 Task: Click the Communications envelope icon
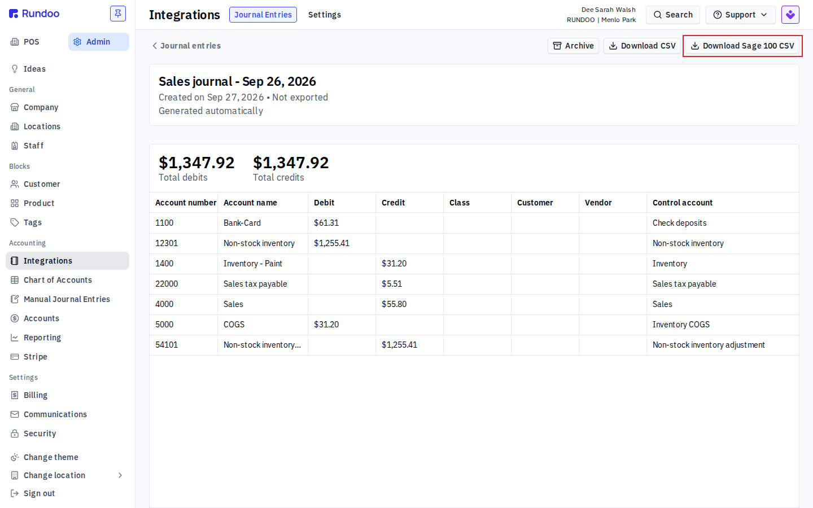(x=15, y=414)
